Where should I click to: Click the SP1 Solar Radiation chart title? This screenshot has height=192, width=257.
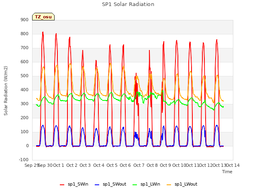(128, 4)
